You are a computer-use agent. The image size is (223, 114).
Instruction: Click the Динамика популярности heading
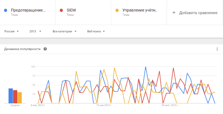coord(22,49)
